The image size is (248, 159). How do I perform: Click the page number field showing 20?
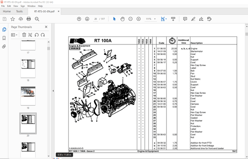pyautogui.click(x=96, y=19)
